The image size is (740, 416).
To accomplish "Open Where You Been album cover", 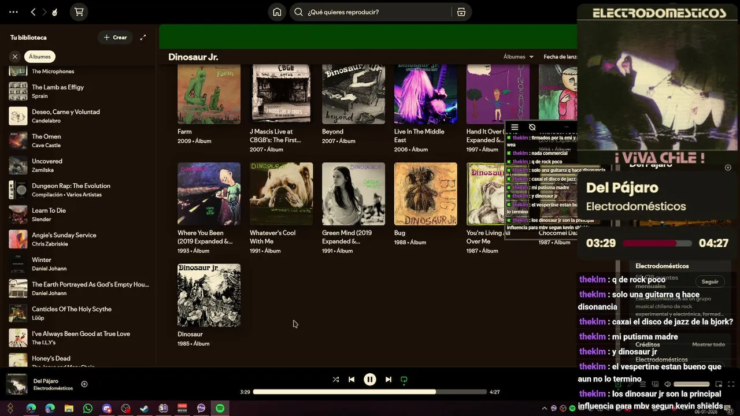I will (x=209, y=194).
